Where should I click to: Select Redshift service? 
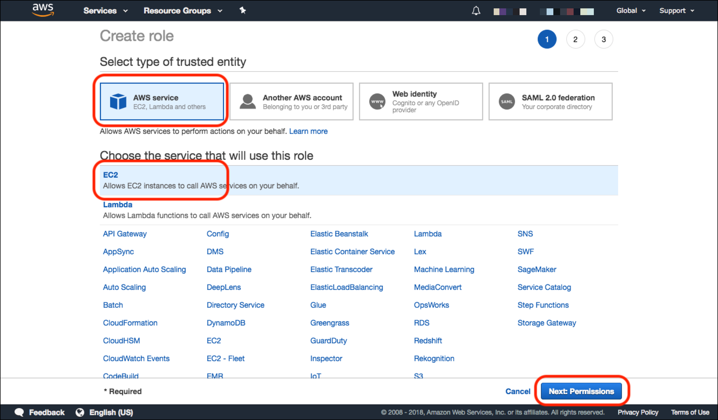pyautogui.click(x=428, y=340)
